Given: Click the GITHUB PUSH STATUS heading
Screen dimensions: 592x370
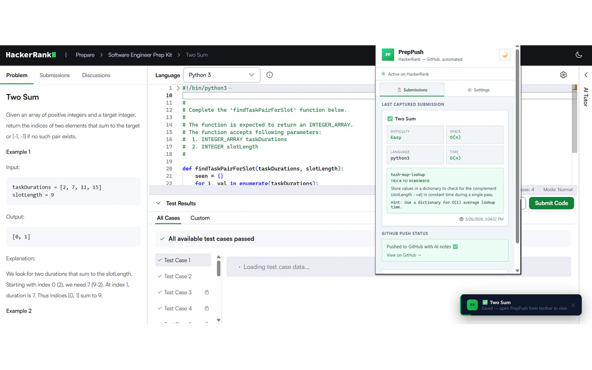Looking at the screenshot, I should [405, 234].
